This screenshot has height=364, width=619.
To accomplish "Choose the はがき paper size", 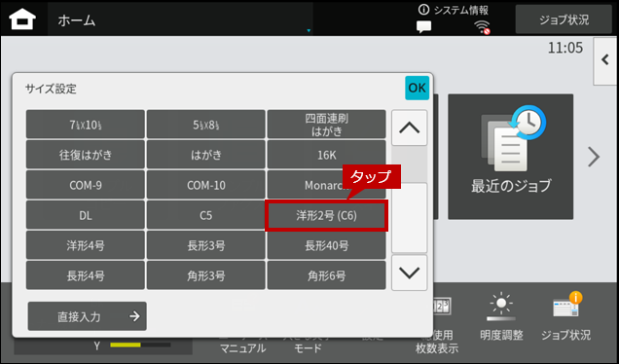I will [x=206, y=155].
